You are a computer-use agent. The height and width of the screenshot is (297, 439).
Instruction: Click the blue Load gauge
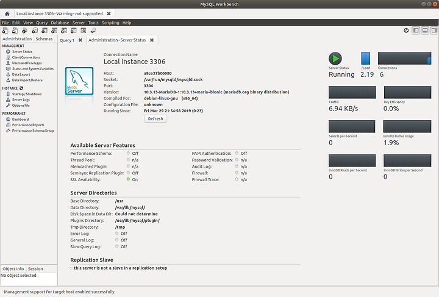click(366, 58)
